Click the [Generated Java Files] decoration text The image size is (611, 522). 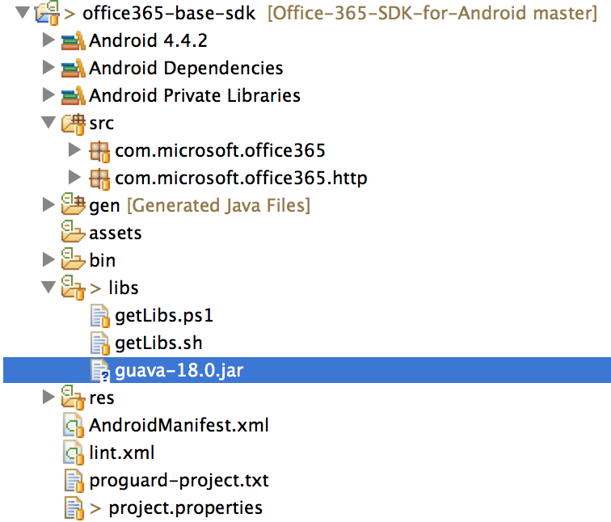pos(218,205)
